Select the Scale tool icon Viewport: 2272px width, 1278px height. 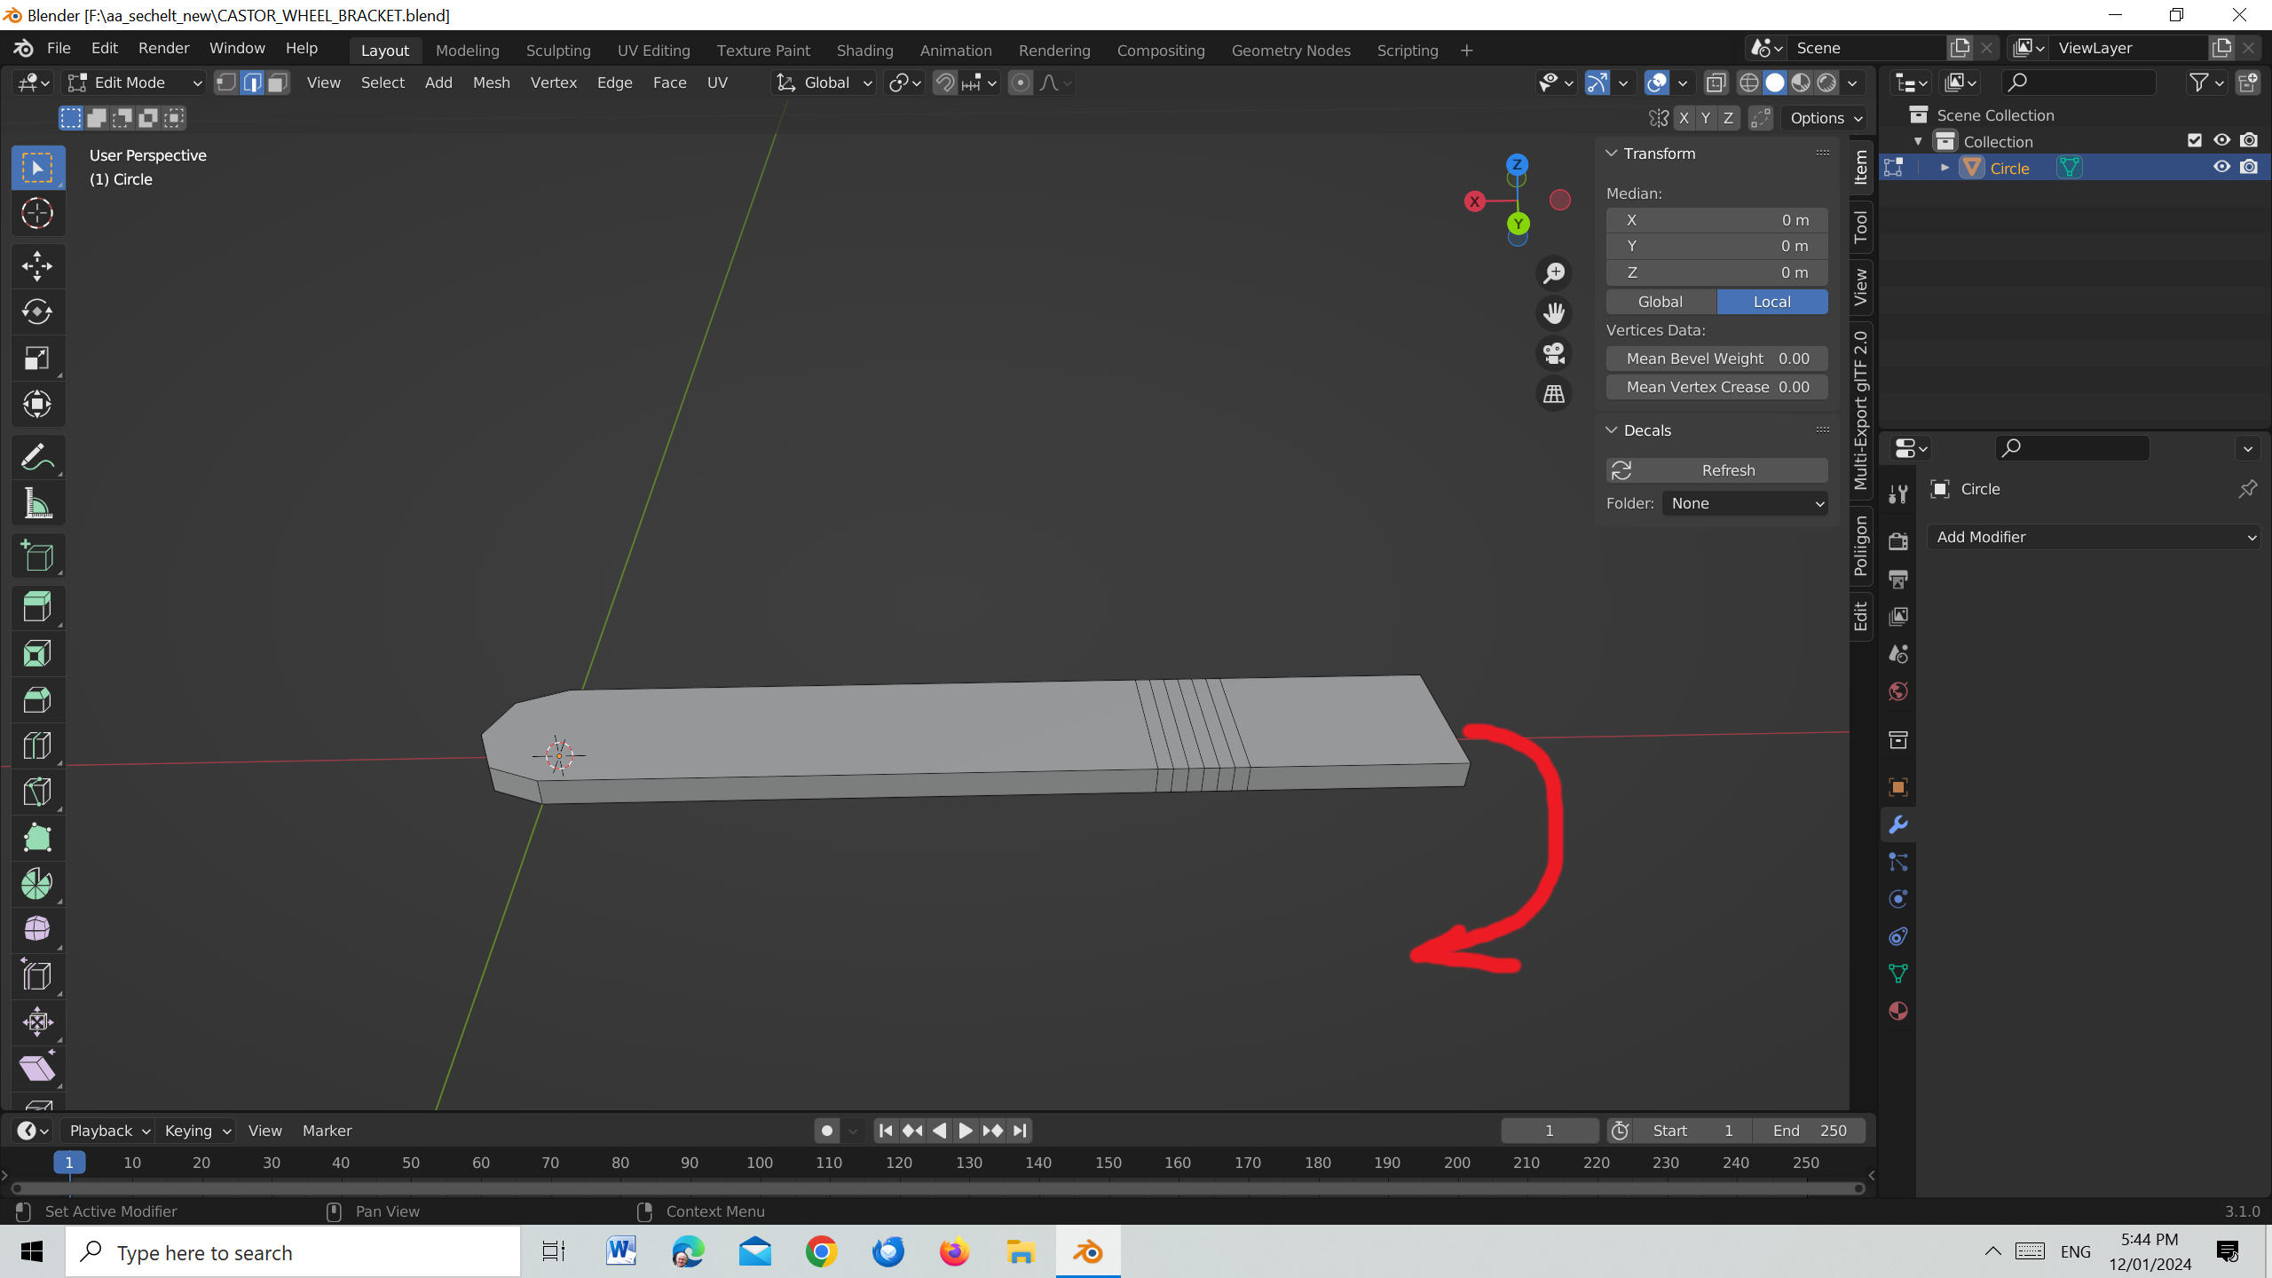(x=35, y=358)
